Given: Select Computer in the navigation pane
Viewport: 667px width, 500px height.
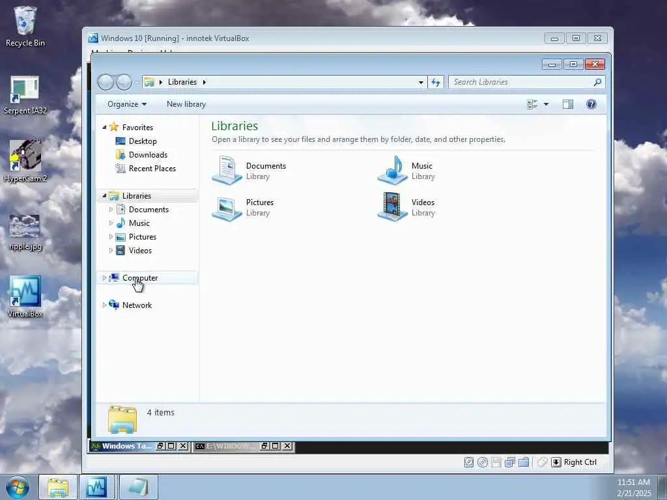Looking at the screenshot, I should (x=140, y=277).
